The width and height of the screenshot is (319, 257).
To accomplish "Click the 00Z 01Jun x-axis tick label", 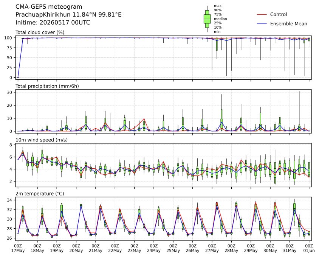I will click(x=309, y=248).
